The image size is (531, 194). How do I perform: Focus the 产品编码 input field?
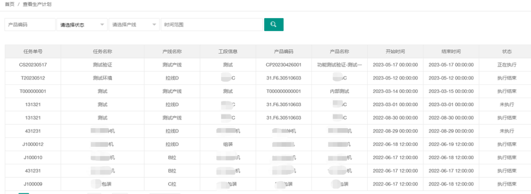point(30,25)
